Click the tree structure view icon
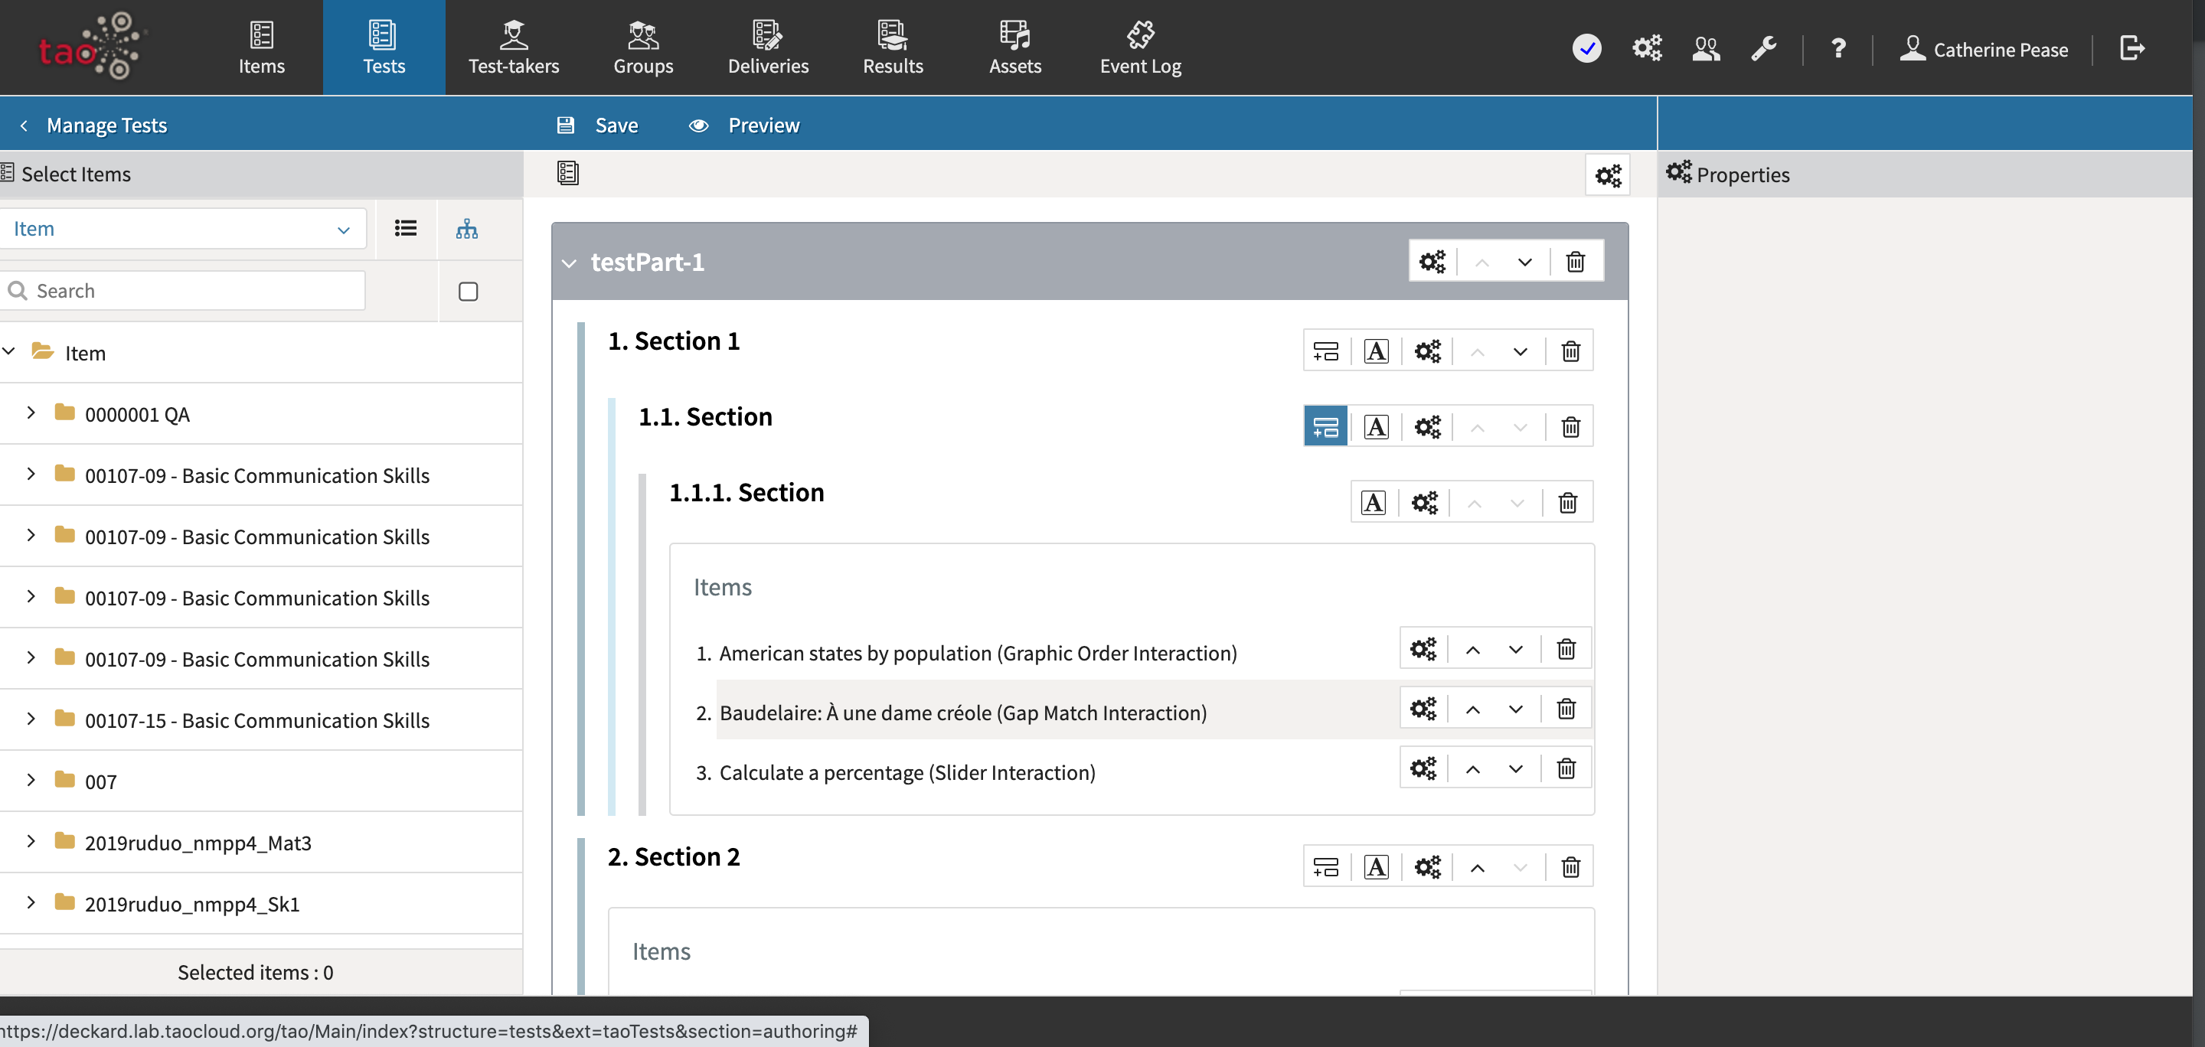Screen dimensions: 2205x1047 point(467,227)
